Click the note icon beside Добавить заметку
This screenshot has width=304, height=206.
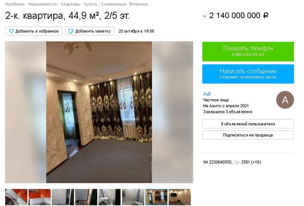71,31
